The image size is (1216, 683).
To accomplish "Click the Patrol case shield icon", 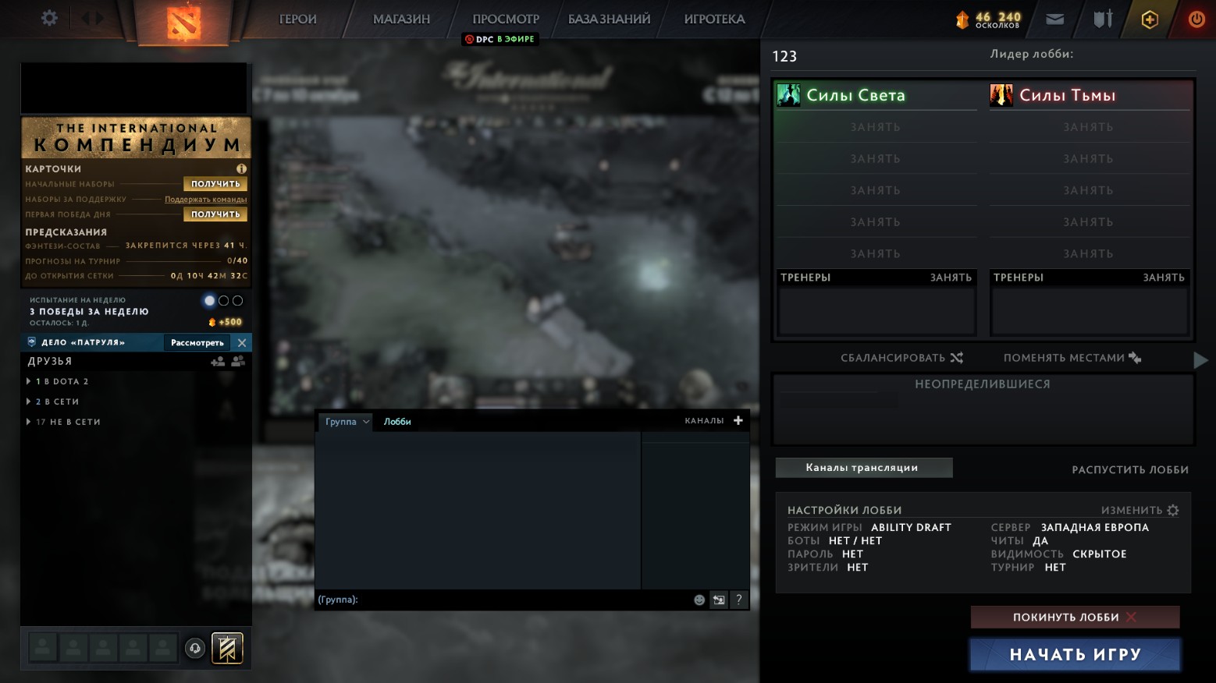I will click(32, 341).
